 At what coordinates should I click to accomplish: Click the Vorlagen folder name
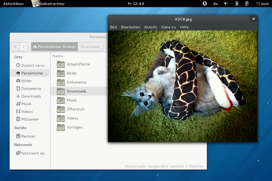pos(75,127)
